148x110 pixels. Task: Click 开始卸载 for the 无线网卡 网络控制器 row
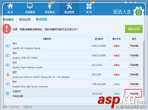(134, 94)
